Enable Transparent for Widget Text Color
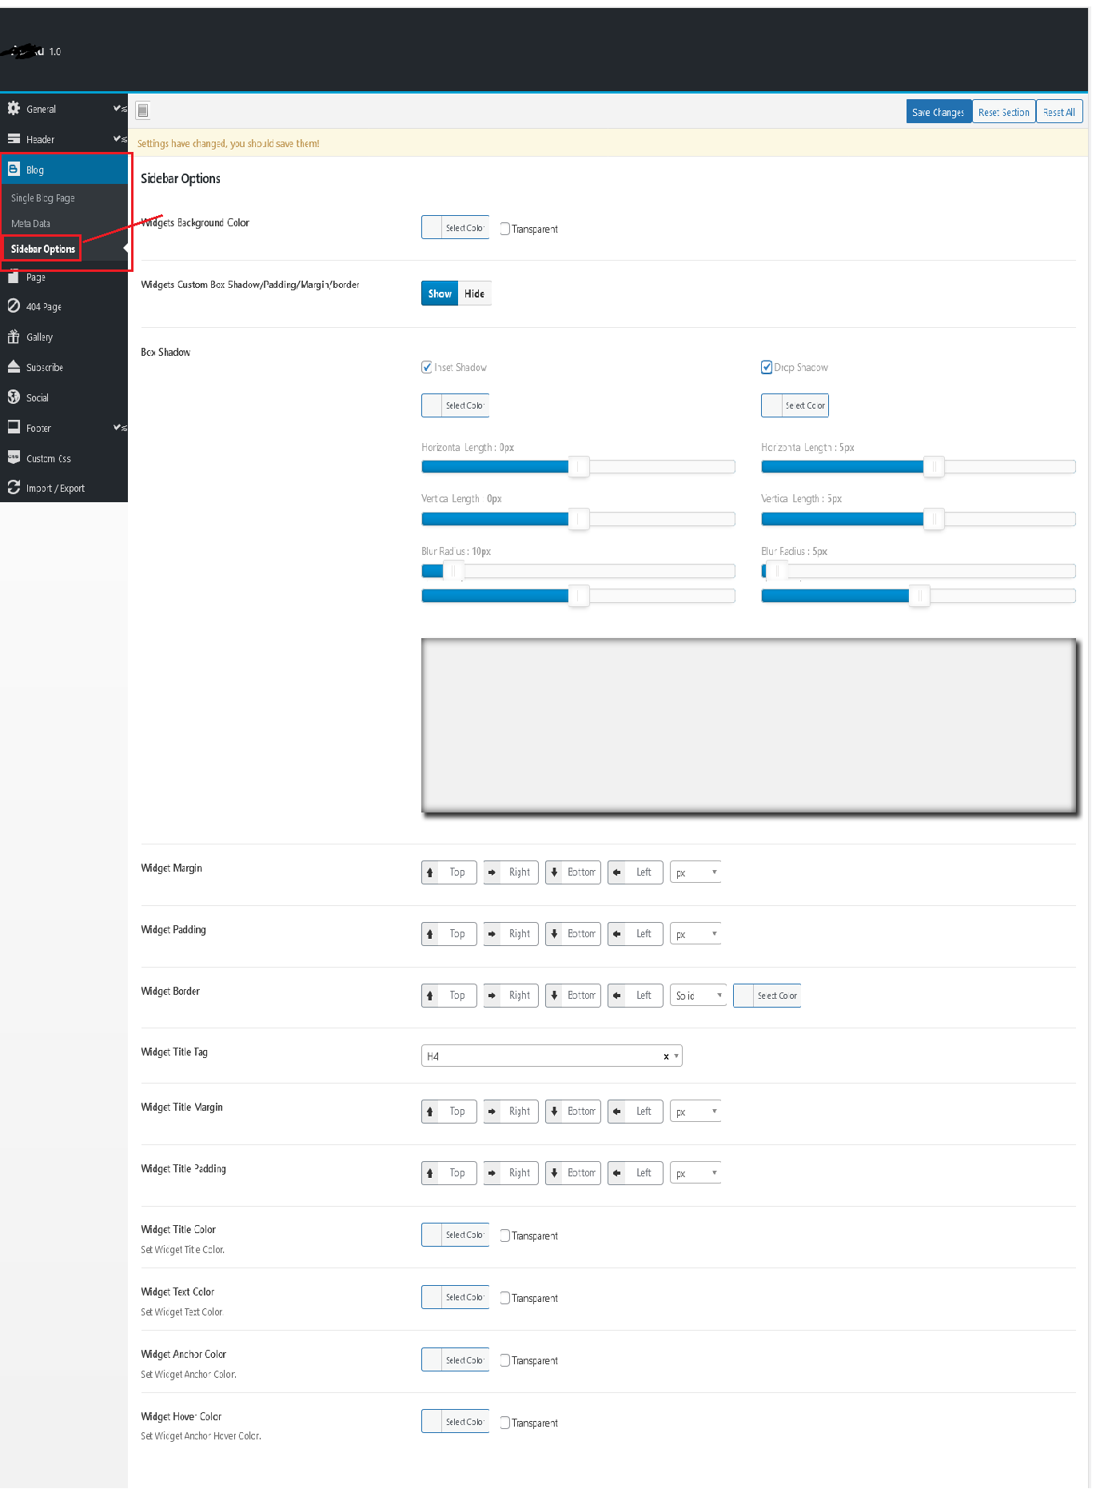Viewport: 1096px width, 1489px height. click(505, 1298)
